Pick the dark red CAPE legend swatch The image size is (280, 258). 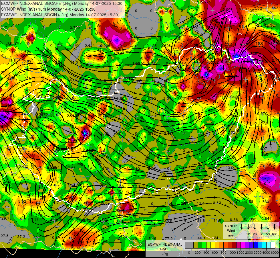234,245
